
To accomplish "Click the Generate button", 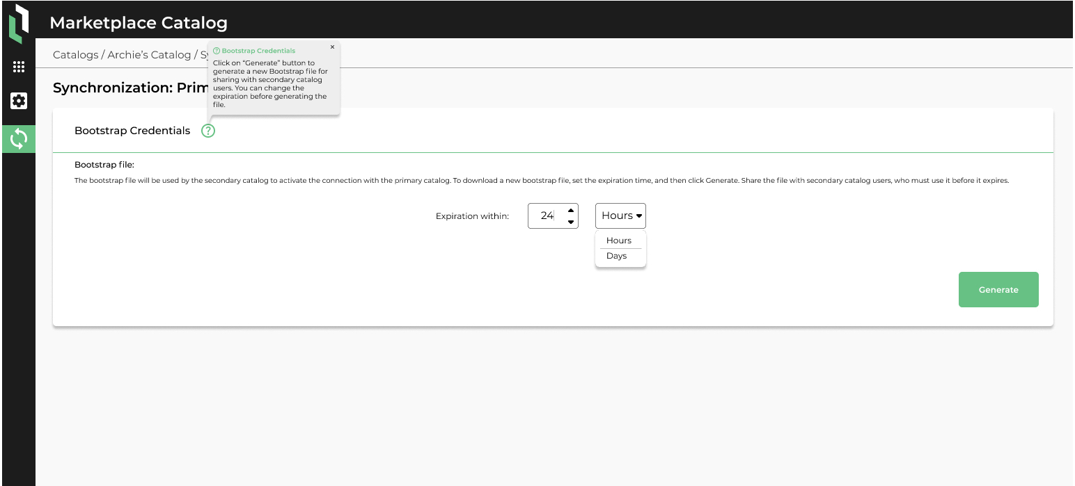I will (x=998, y=289).
